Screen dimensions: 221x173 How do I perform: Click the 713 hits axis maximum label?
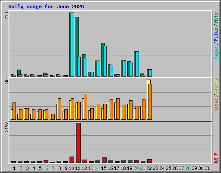[6, 16]
